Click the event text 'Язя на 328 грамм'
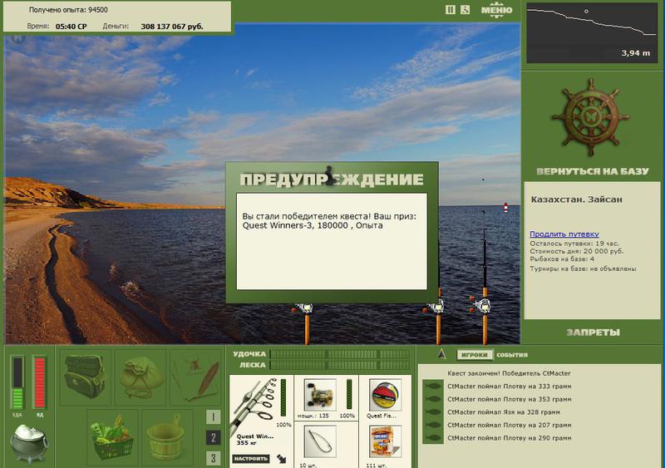The width and height of the screenshot is (665, 468). click(532, 412)
